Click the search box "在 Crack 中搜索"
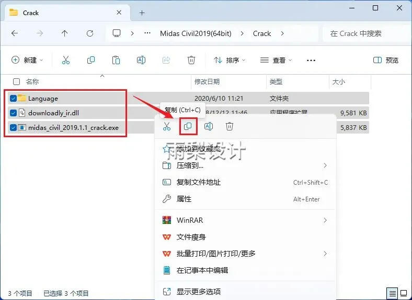 pos(367,33)
